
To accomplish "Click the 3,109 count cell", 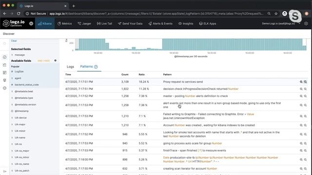I will 125,82.
